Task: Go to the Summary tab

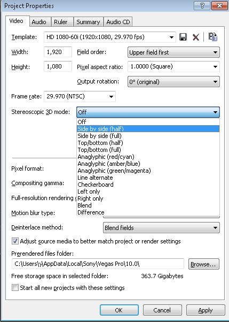Action: 88,22
